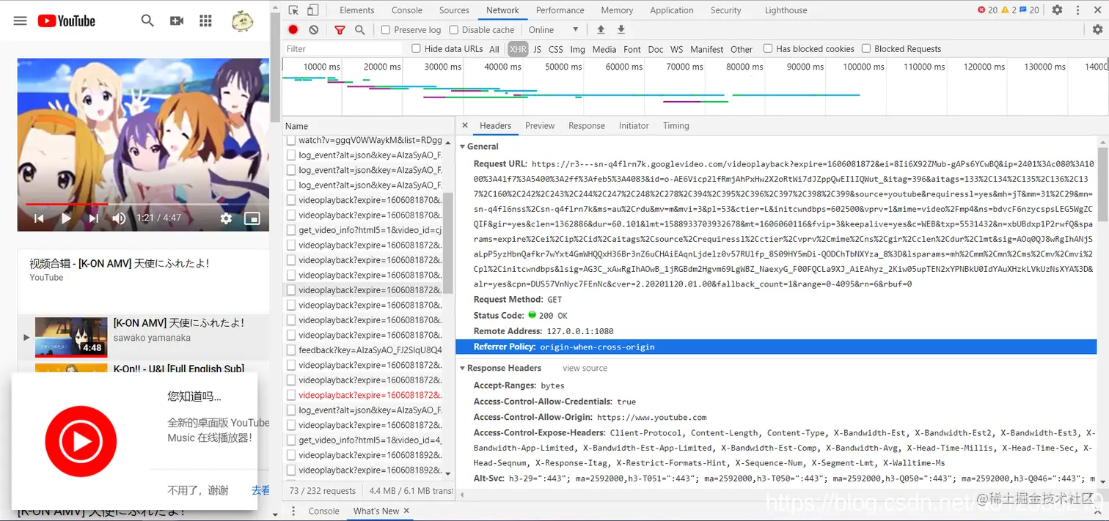The height and width of the screenshot is (521, 1109).
Task: Dismiss YouTube Music popup with 不用了，谢谢
Action: click(197, 490)
